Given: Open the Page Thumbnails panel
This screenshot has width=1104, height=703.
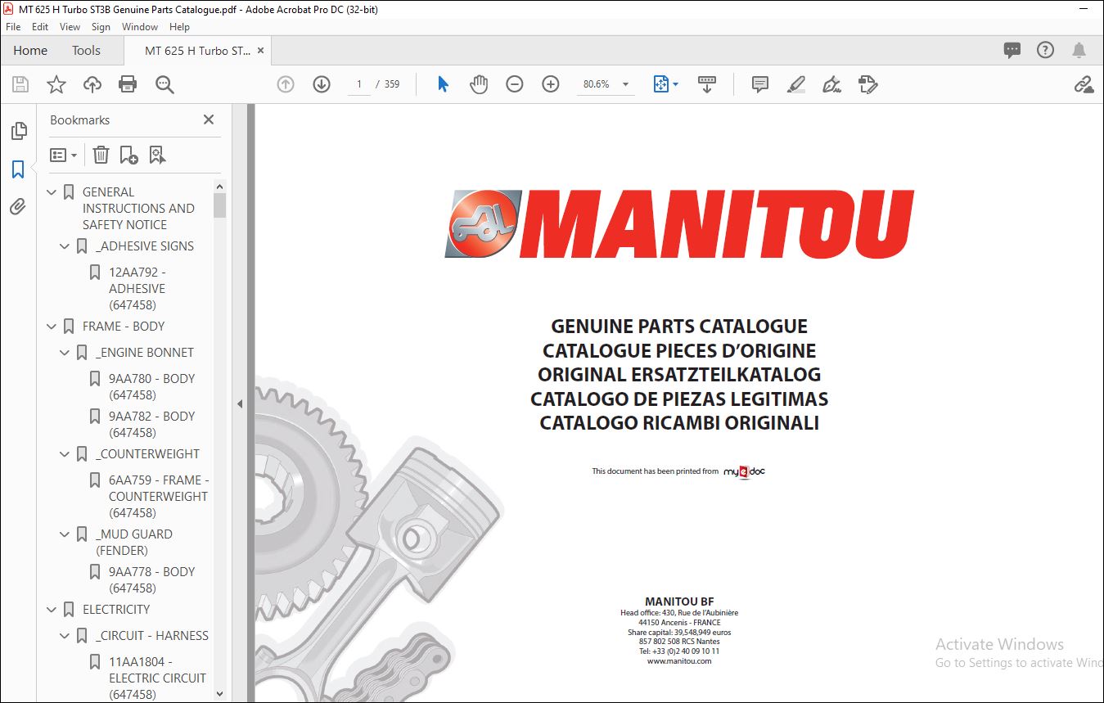Looking at the screenshot, I should [19, 131].
